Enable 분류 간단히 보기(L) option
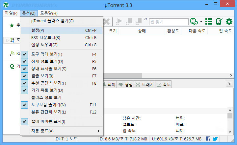The height and width of the screenshot is (145, 237). 62,112
